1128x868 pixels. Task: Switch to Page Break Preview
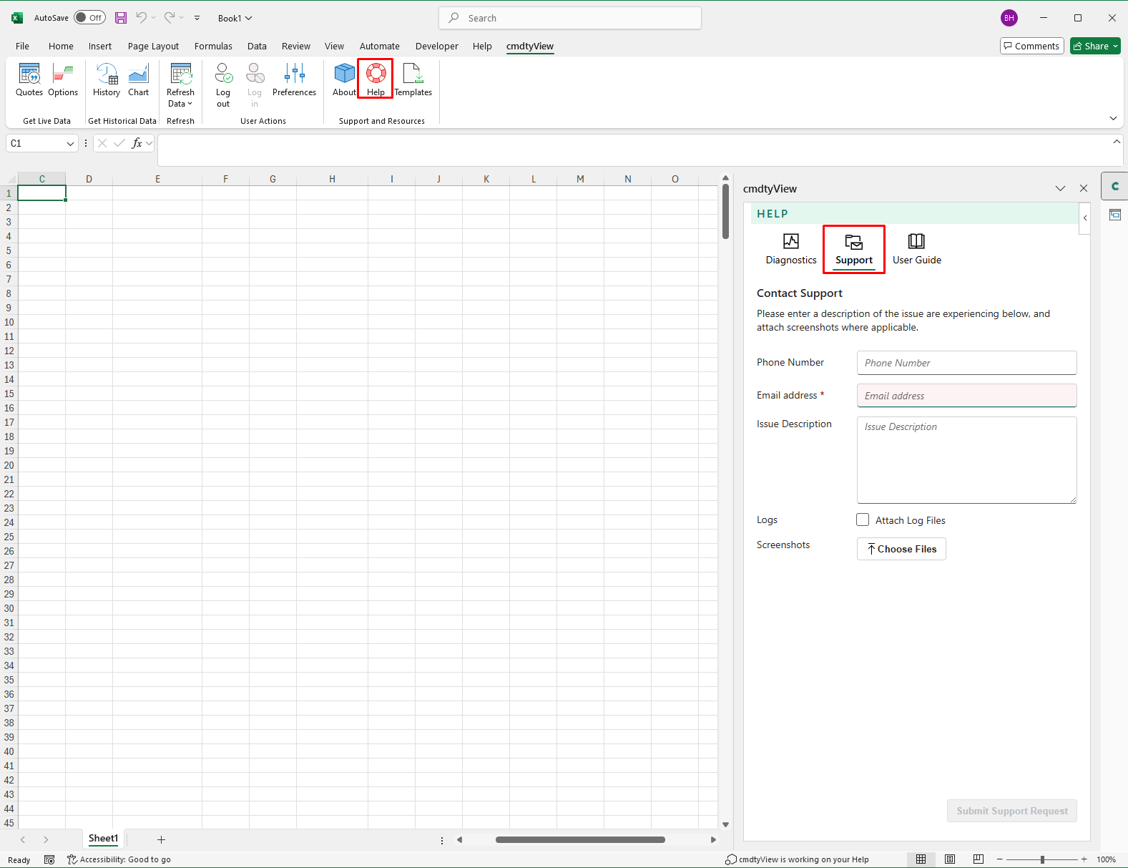click(979, 859)
